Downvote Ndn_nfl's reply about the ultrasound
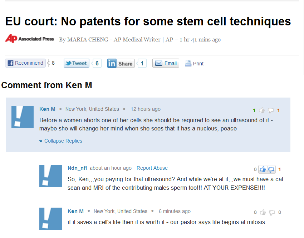 pyautogui.click(x=272, y=169)
